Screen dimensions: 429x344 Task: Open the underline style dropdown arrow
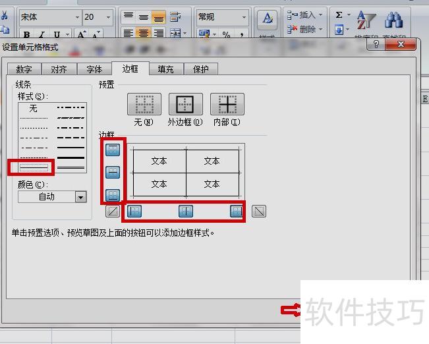pyautogui.click(x=67, y=34)
